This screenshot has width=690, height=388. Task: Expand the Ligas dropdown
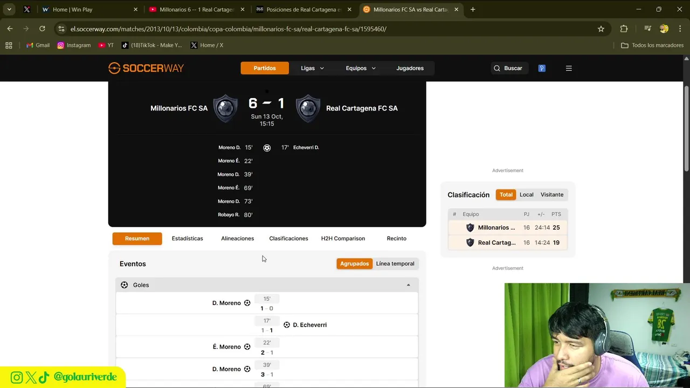coord(313,68)
